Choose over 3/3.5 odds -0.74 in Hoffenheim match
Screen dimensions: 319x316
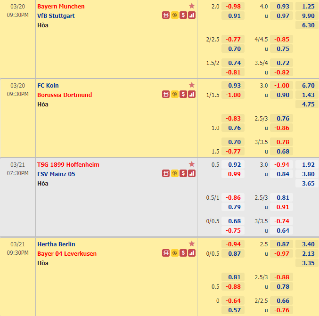pos(282,221)
